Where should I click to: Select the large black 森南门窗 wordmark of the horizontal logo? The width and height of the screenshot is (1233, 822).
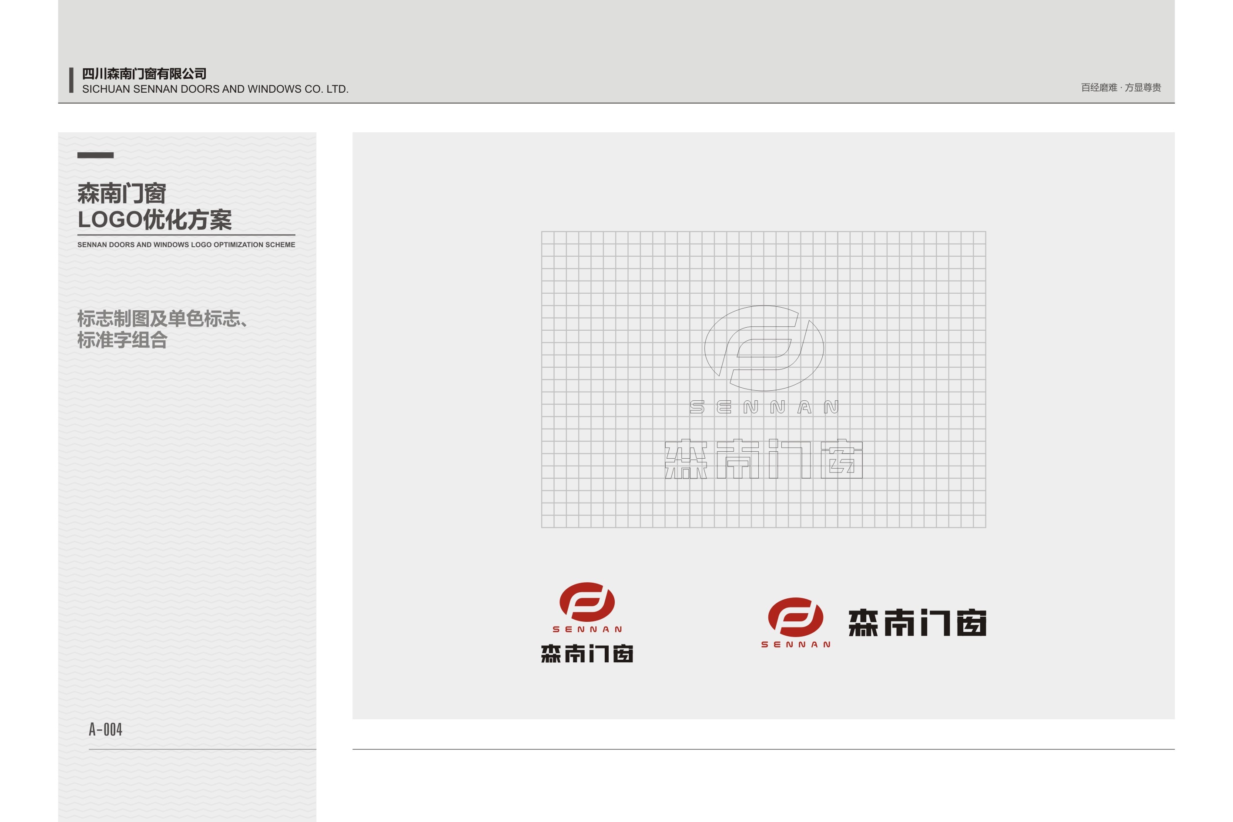click(917, 623)
